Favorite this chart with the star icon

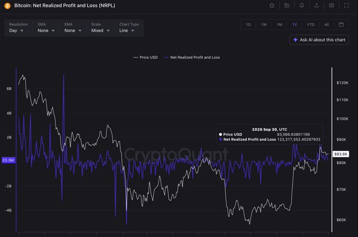pos(272,5)
